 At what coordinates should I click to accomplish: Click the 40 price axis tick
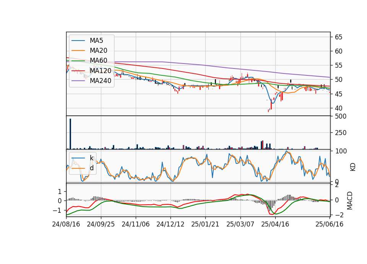338,108
